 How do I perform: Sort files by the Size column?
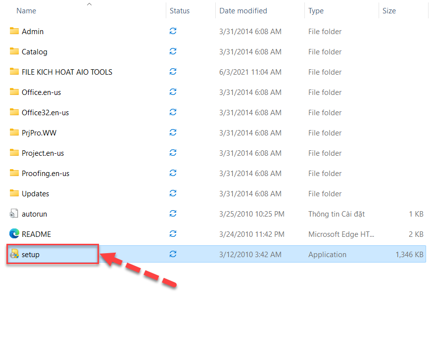tap(389, 10)
